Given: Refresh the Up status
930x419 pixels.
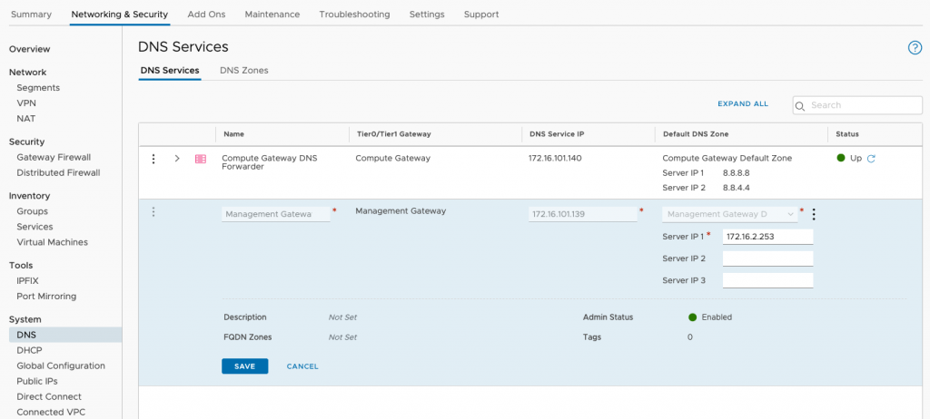Looking at the screenshot, I should click(871, 159).
